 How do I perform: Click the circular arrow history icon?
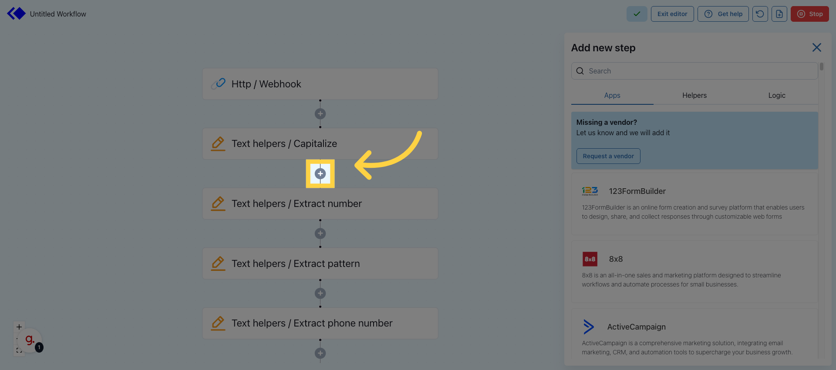pos(760,14)
